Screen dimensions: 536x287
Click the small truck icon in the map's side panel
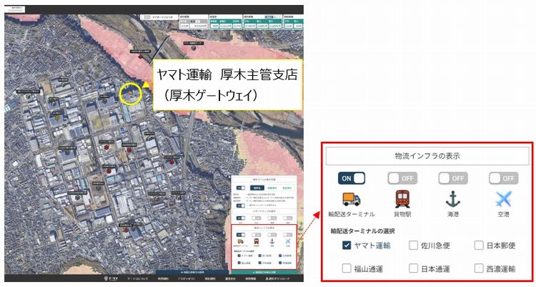coord(241,242)
